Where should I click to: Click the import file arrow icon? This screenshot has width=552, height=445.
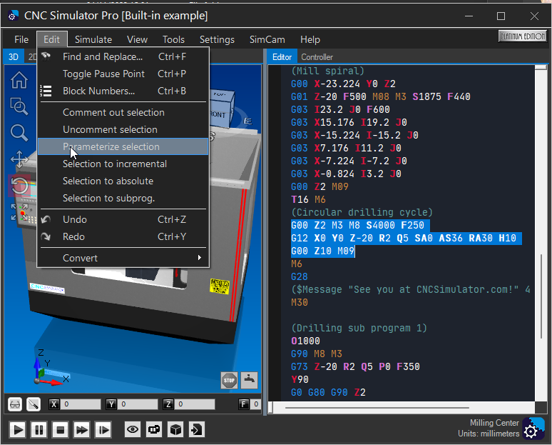click(x=197, y=429)
